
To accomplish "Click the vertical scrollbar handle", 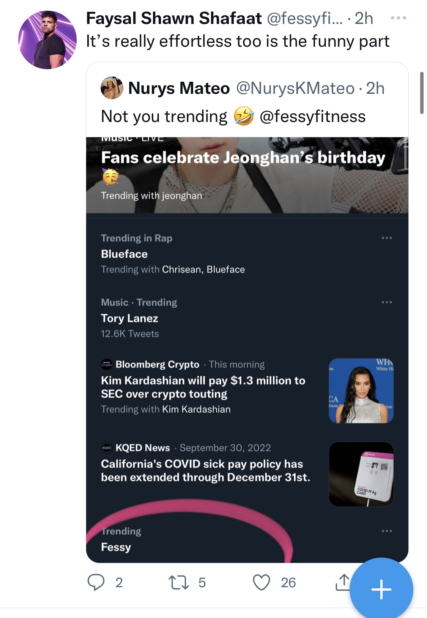I will 422,93.
